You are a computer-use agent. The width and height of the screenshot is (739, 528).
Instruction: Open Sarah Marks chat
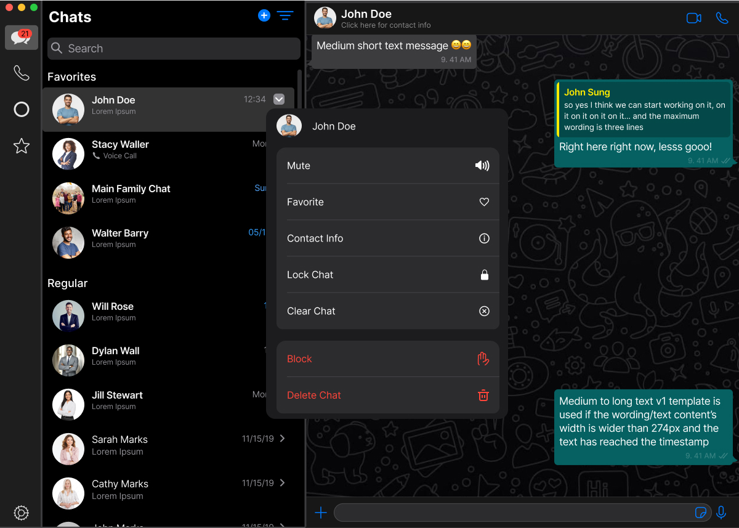pos(168,449)
